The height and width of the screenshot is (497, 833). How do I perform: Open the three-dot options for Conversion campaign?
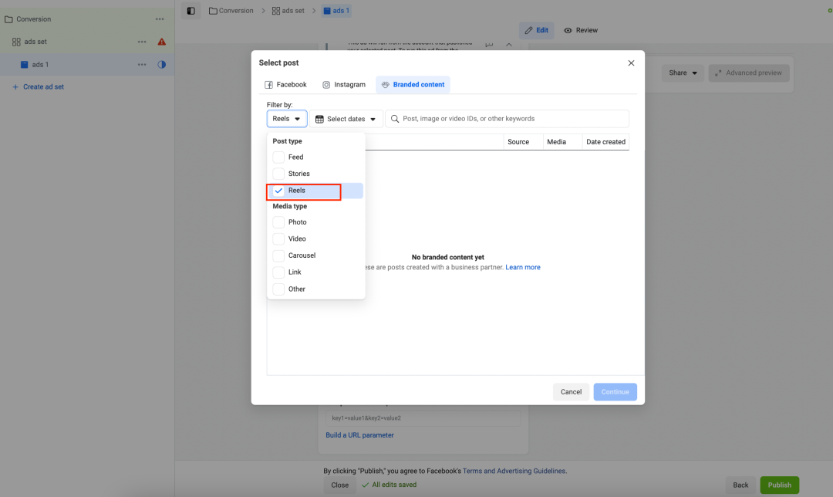[x=160, y=19]
